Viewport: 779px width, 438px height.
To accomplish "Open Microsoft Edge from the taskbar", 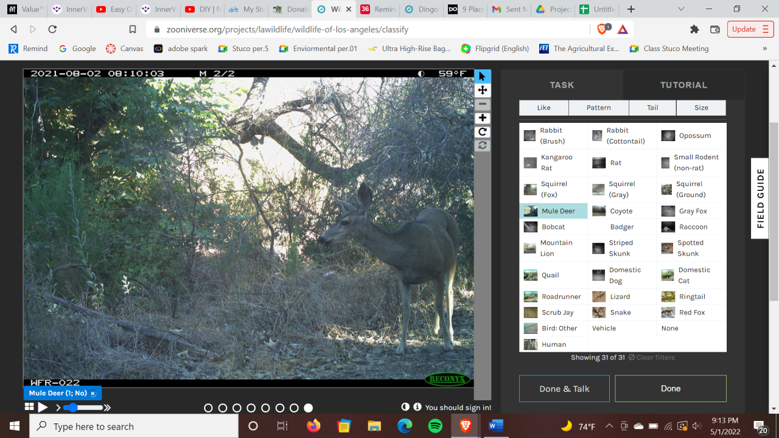I will [x=405, y=426].
